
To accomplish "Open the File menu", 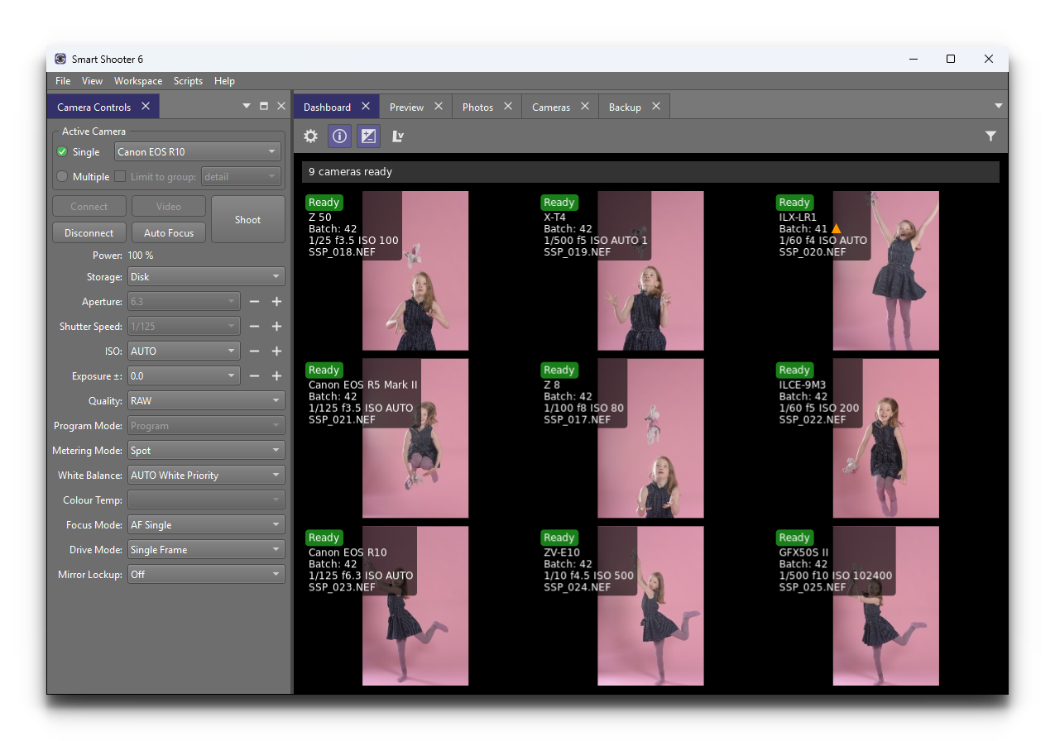I will tap(63, 81).
